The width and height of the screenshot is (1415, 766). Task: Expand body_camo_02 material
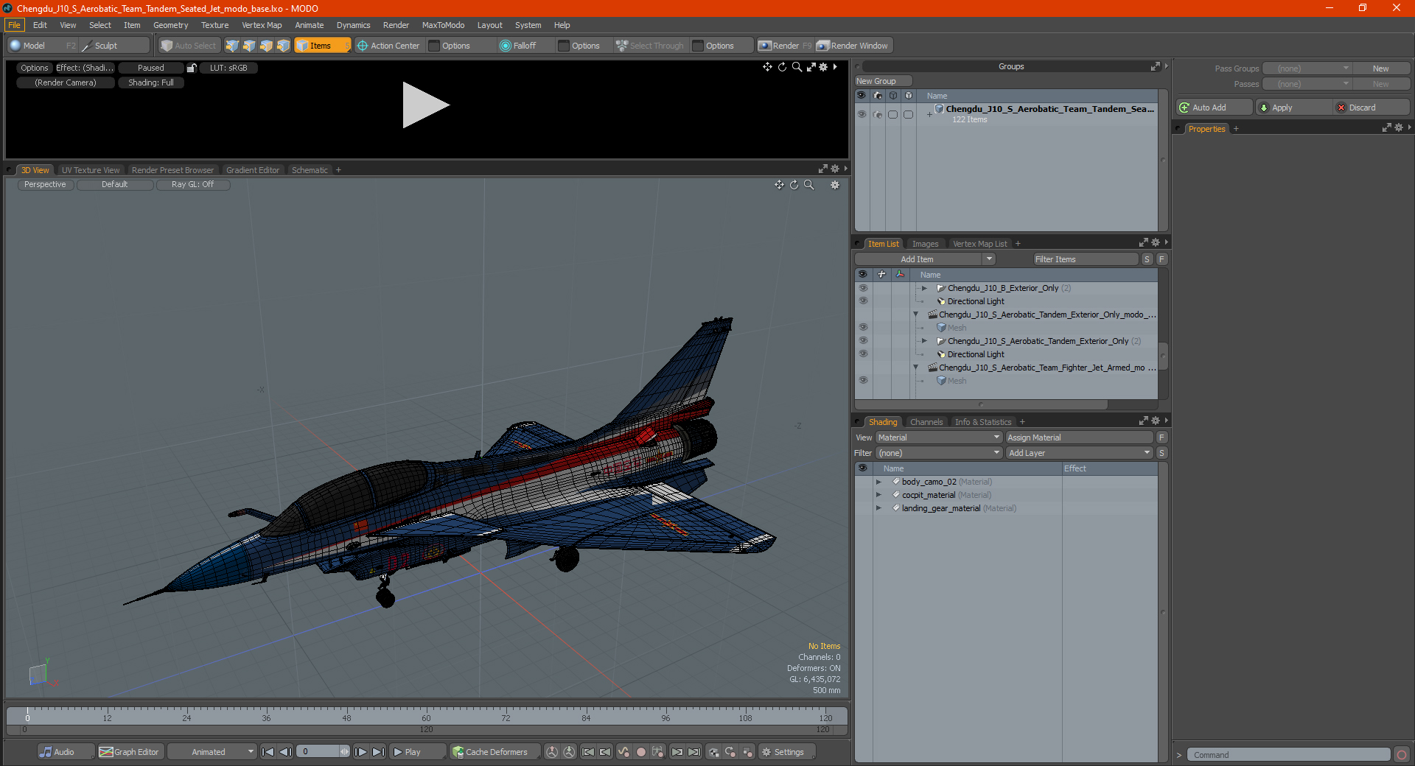878,482
